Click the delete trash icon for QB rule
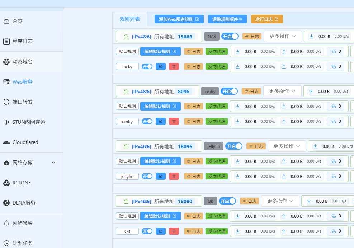 click(x=174, y=231)
